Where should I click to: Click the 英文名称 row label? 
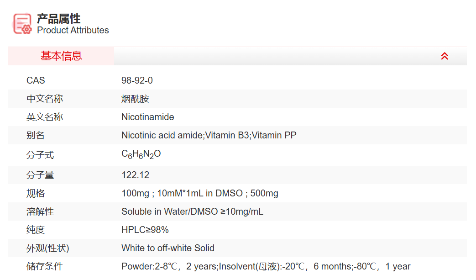pyautogui.click(x=45, y=117)
